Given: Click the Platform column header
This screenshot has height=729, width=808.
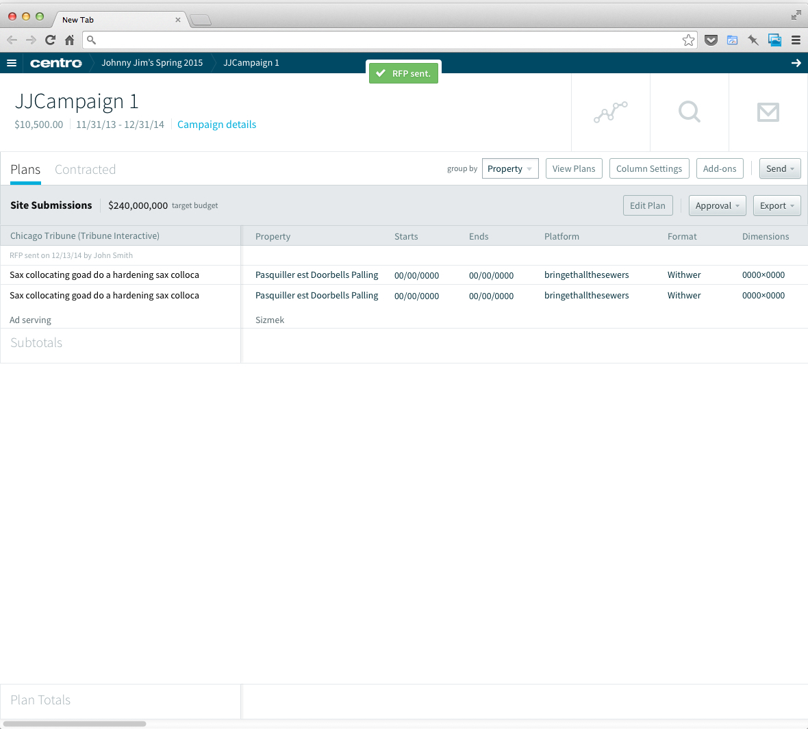Looking at the screenshot, I should tap(561, 236).
